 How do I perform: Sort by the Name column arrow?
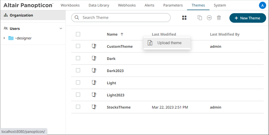pyautogui.click(x=122, y=34)
